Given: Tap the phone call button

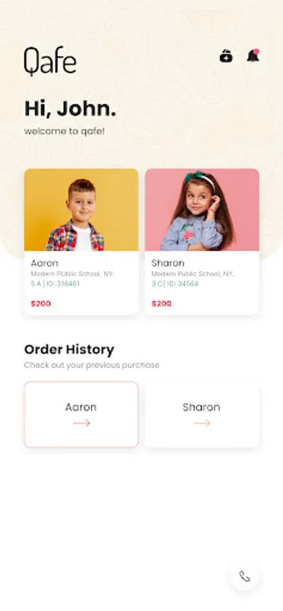Looking at the screenshot, I should tap(244, 576).
